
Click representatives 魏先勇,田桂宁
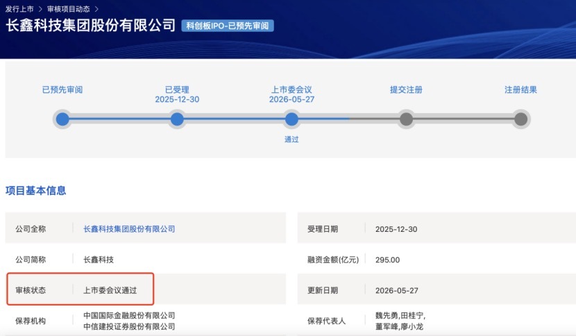(x=400, y=315)
